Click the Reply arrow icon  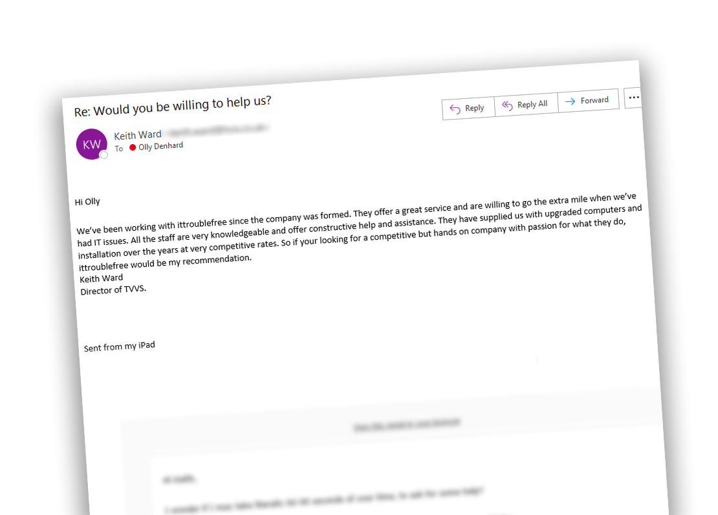click(455, 109)
